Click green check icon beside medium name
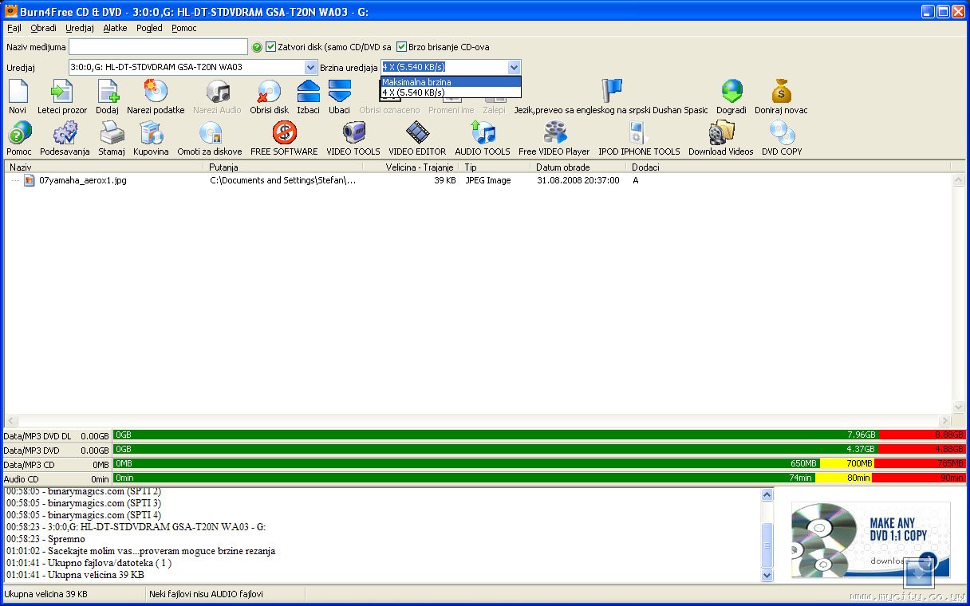The width and height of the screenshot is (970, 606). pos(257,47)
